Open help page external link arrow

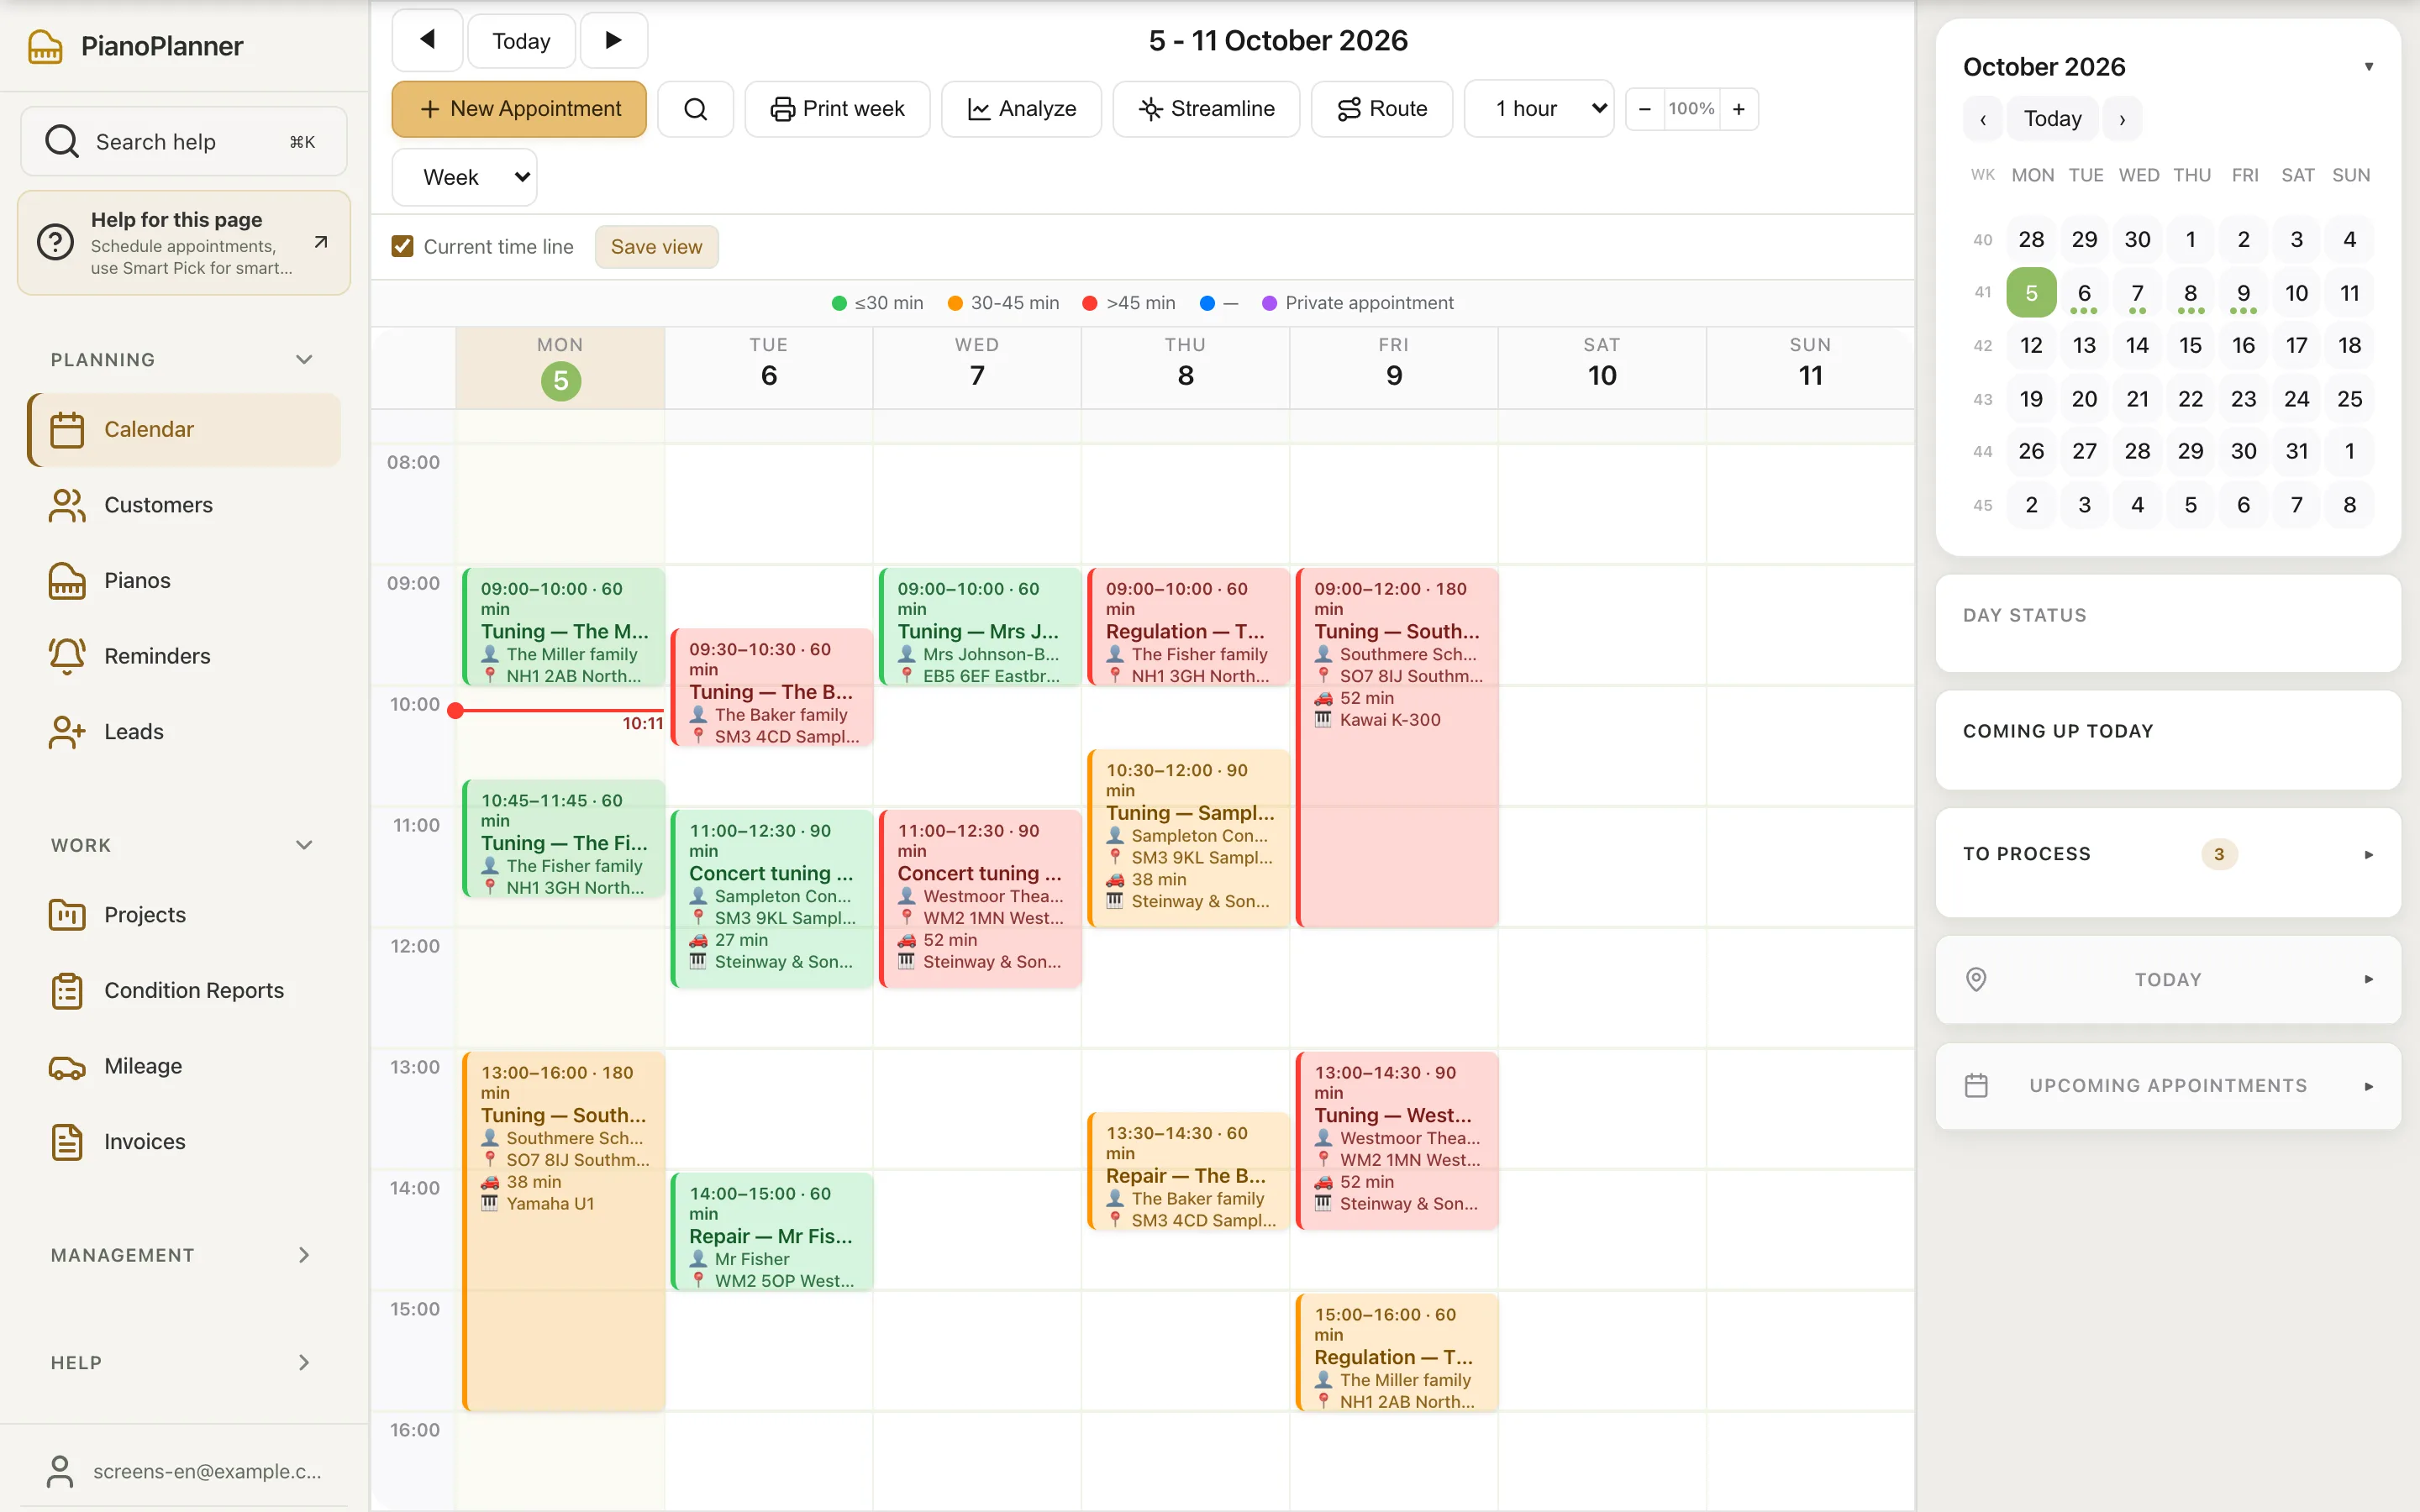(320, 242)
